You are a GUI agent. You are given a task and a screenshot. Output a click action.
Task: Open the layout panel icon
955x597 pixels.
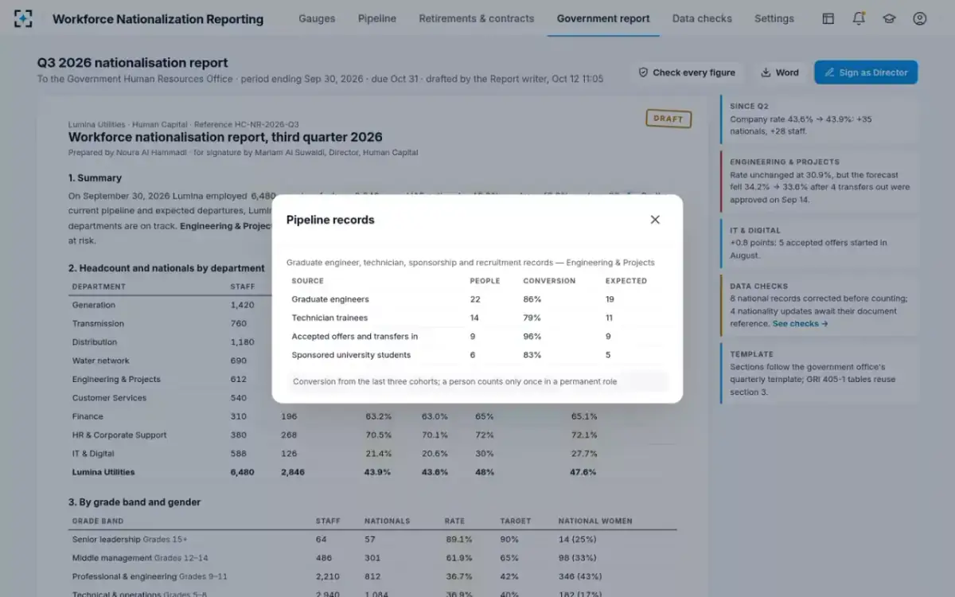(828, 18)
